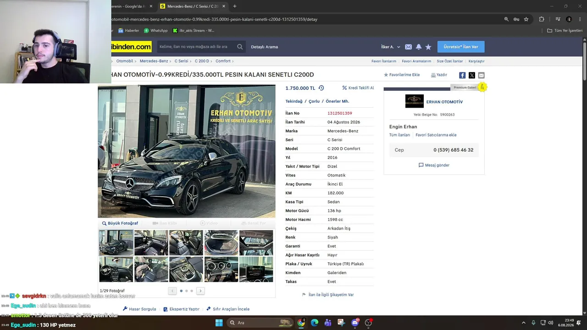This screenshot has width=587, height=330.
Task: Click the Erhan Otomotiv store logo
Action: click(x=415, y=101)
